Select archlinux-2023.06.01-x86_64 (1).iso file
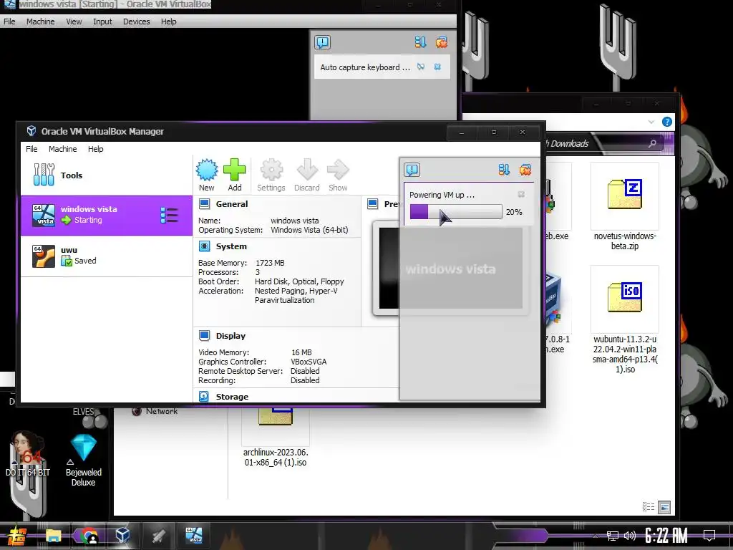The height and width of the screenshot is (550, 733). tap(276, 438)
